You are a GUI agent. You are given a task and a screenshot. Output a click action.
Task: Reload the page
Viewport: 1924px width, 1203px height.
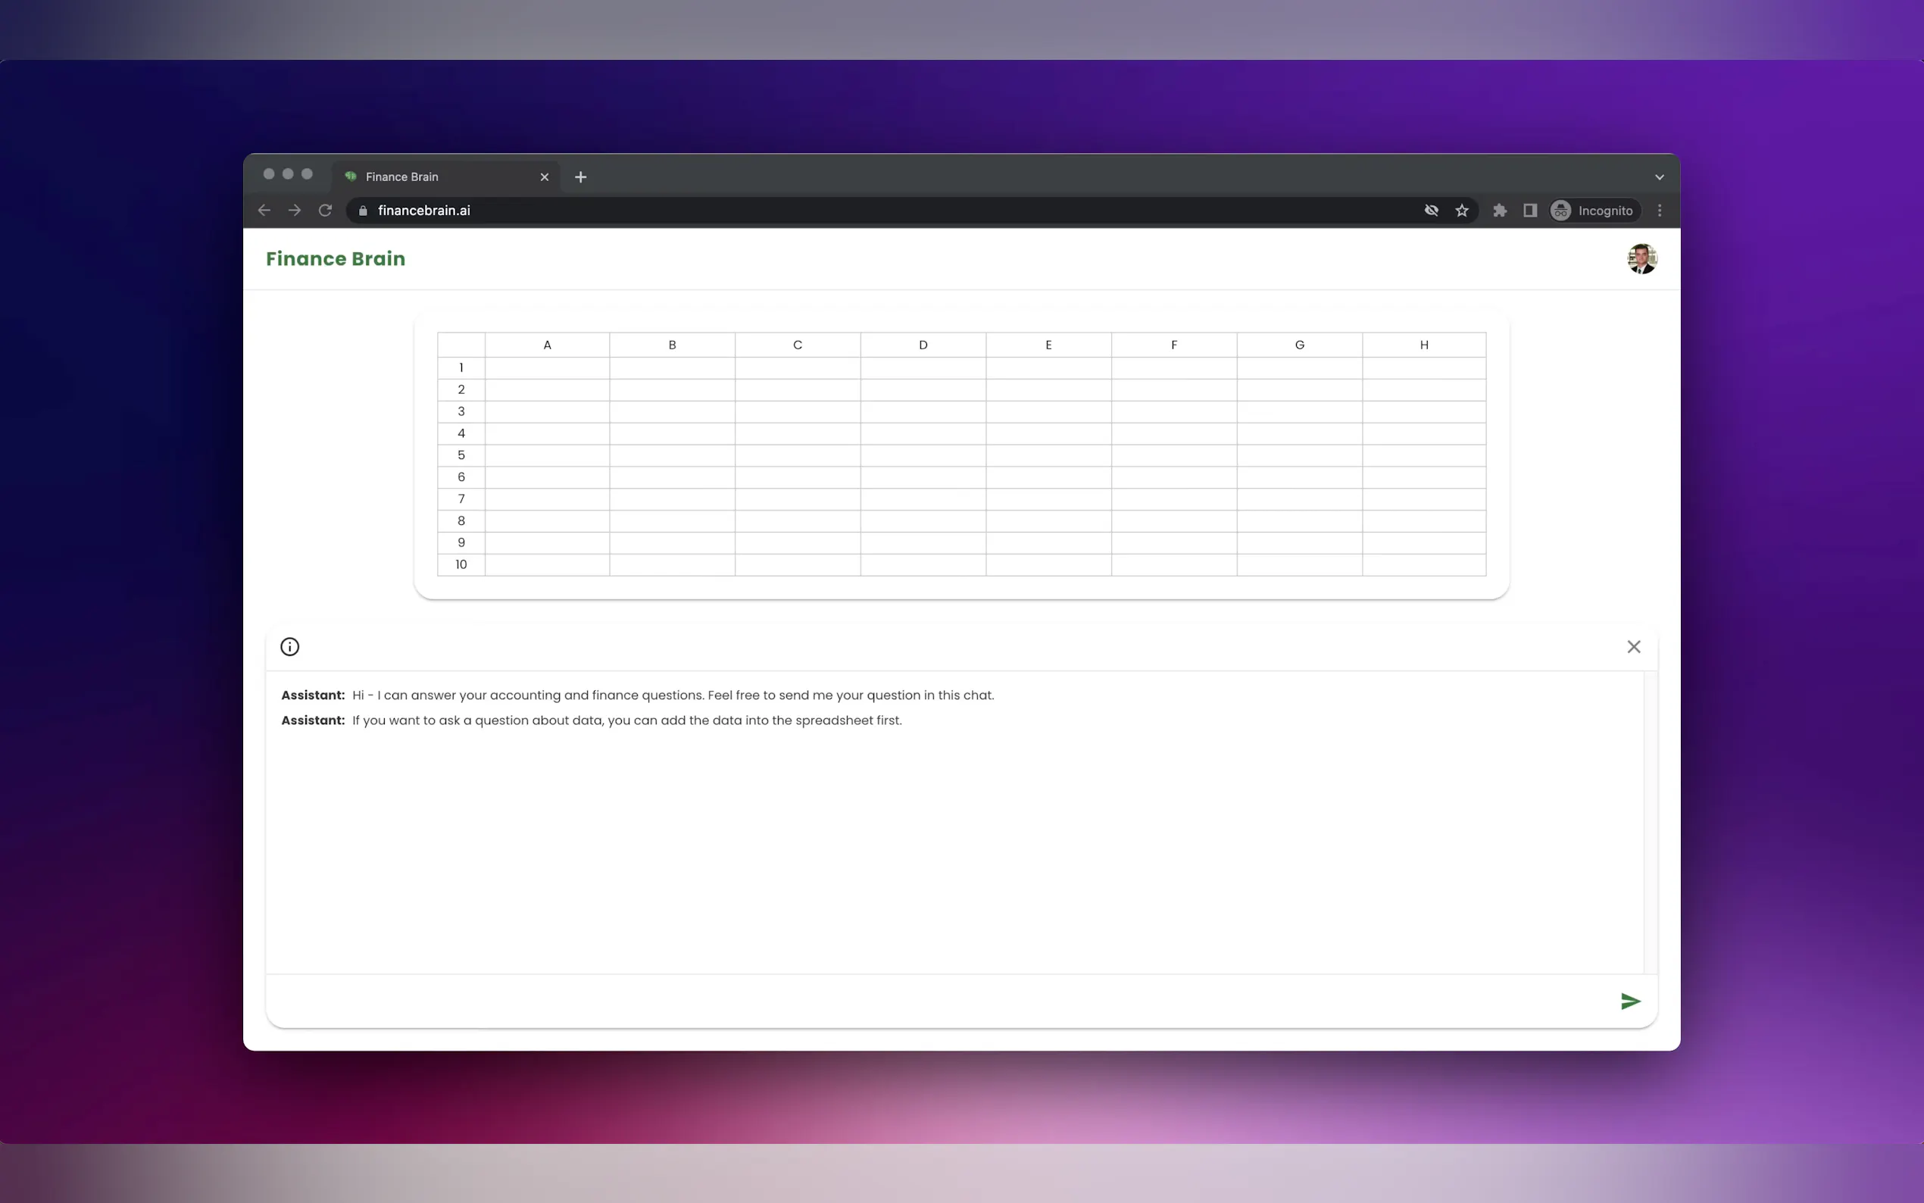click(325, 210)
